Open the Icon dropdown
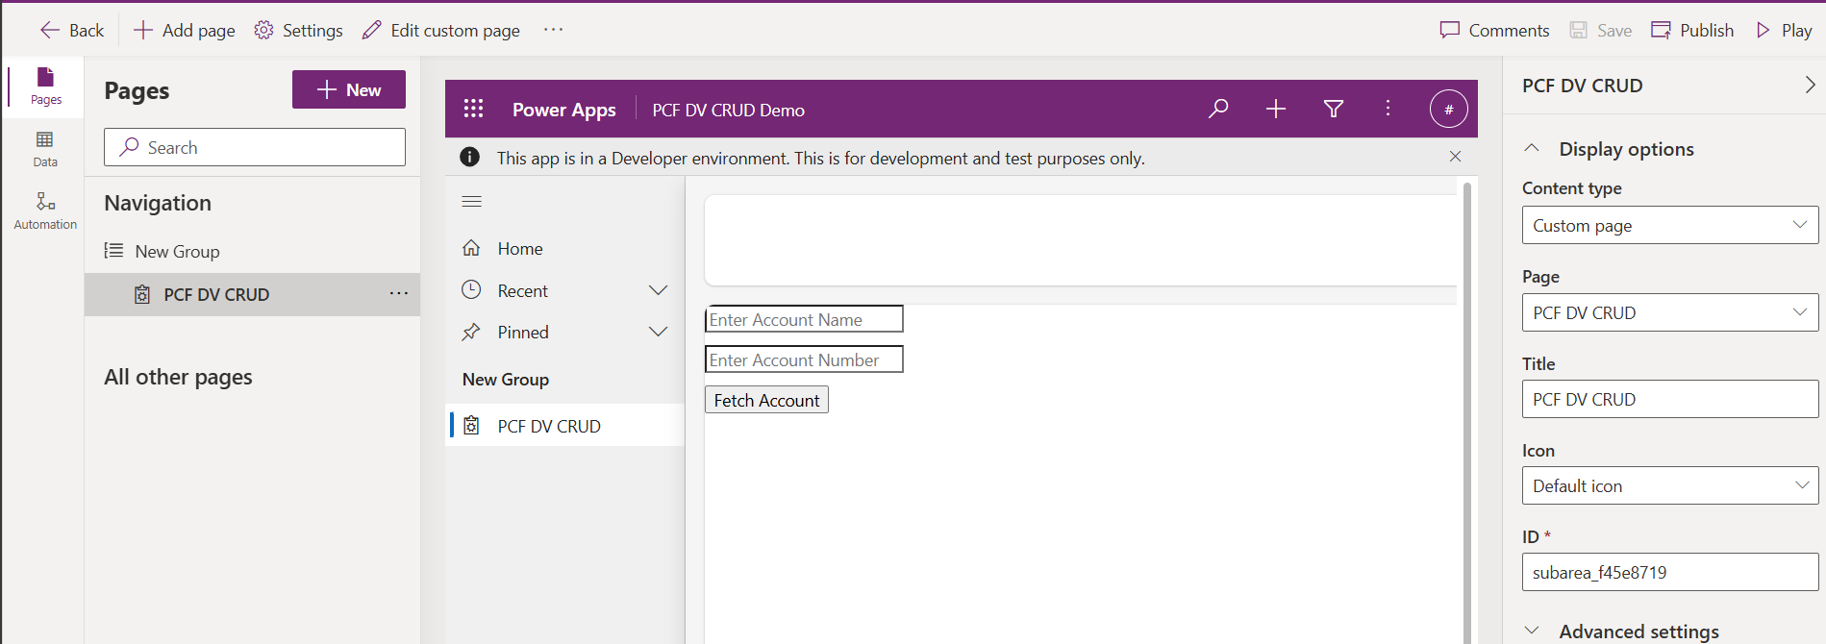 [x=1669, y=486]
